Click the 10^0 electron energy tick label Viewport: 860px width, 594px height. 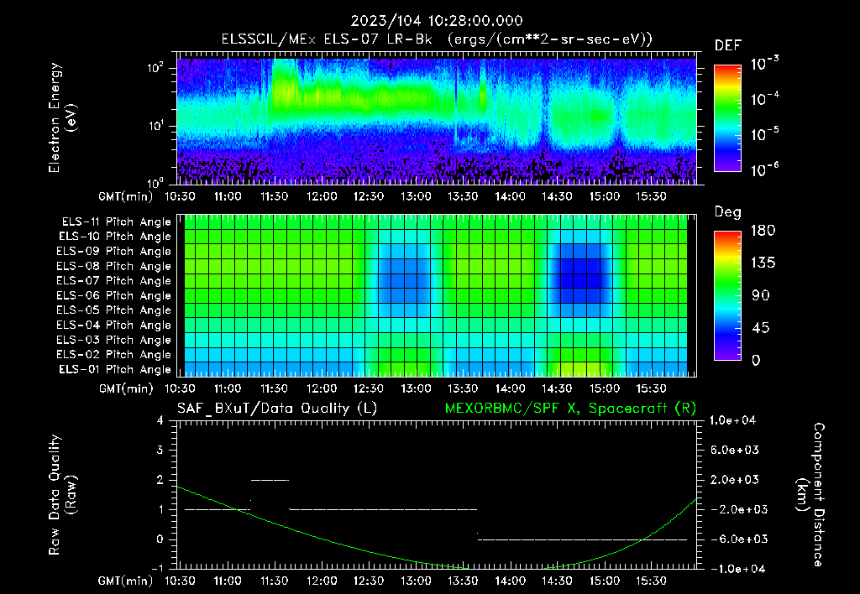coord(155,182)
